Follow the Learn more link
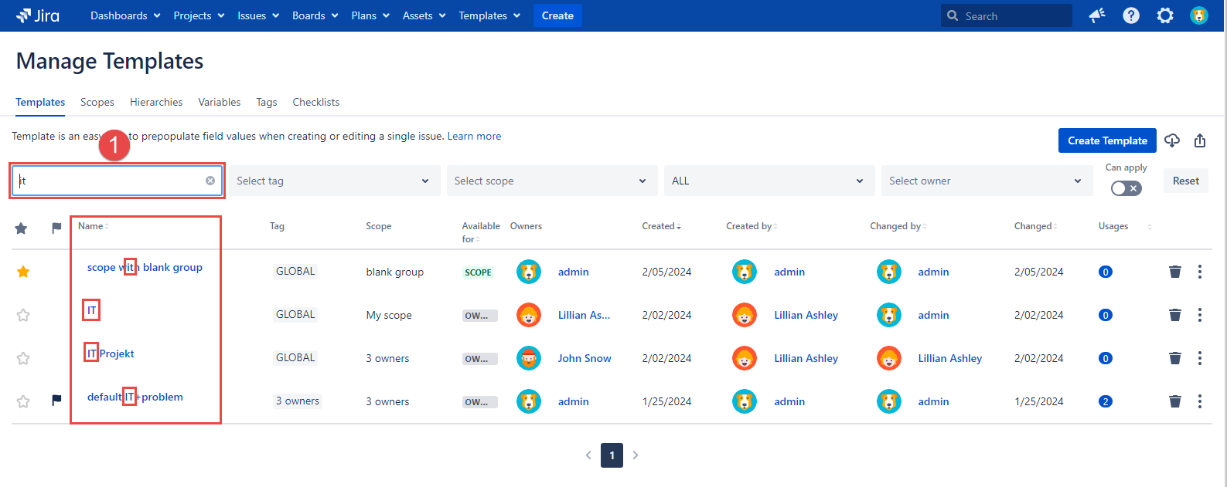This screenshot has width=1227, height=487. click(x=474, y=136)
